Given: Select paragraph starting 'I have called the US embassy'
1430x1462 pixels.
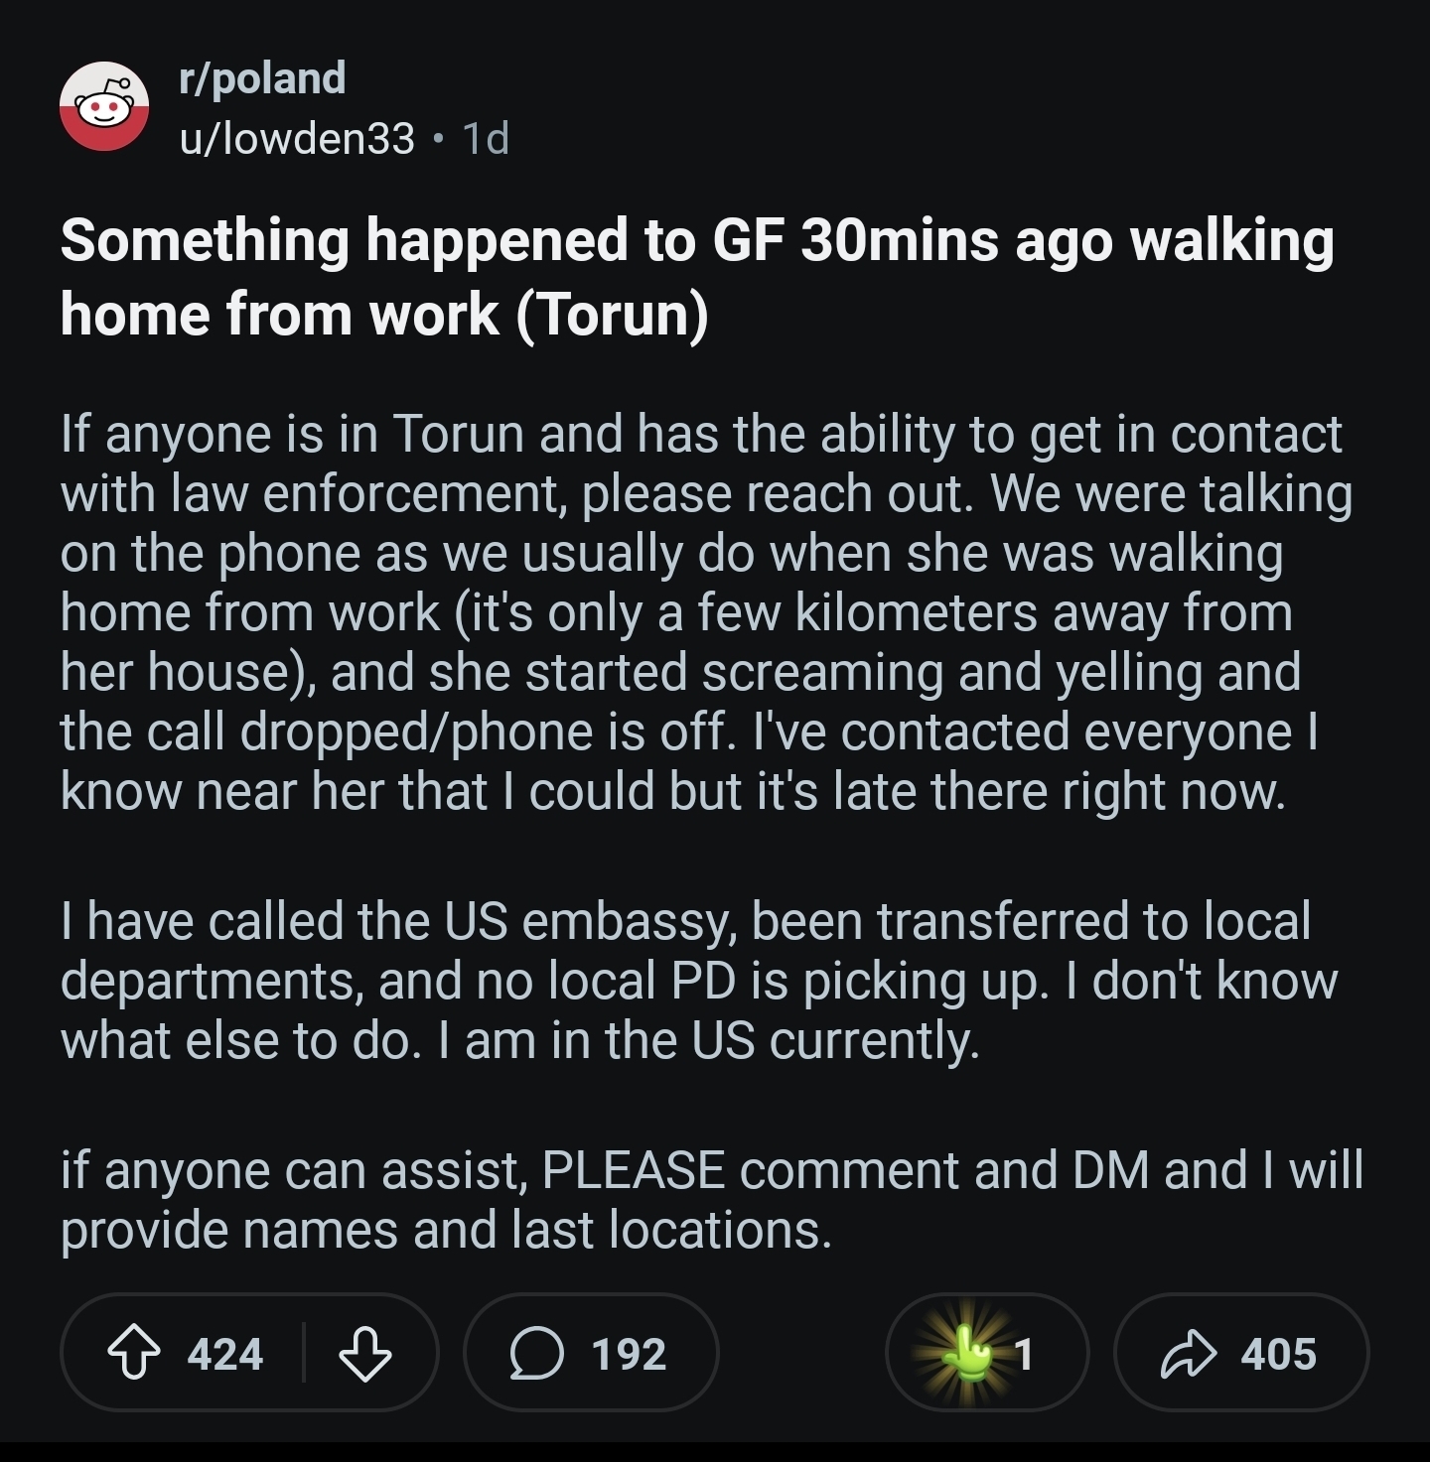Looking at the screenshot, I should click(x=695, y=980).
